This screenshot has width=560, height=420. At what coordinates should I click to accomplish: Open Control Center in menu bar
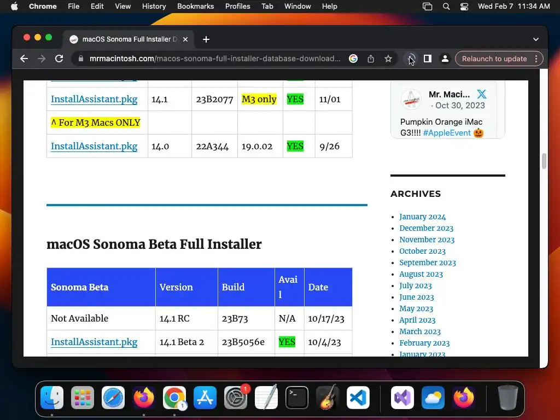(464, 7)
